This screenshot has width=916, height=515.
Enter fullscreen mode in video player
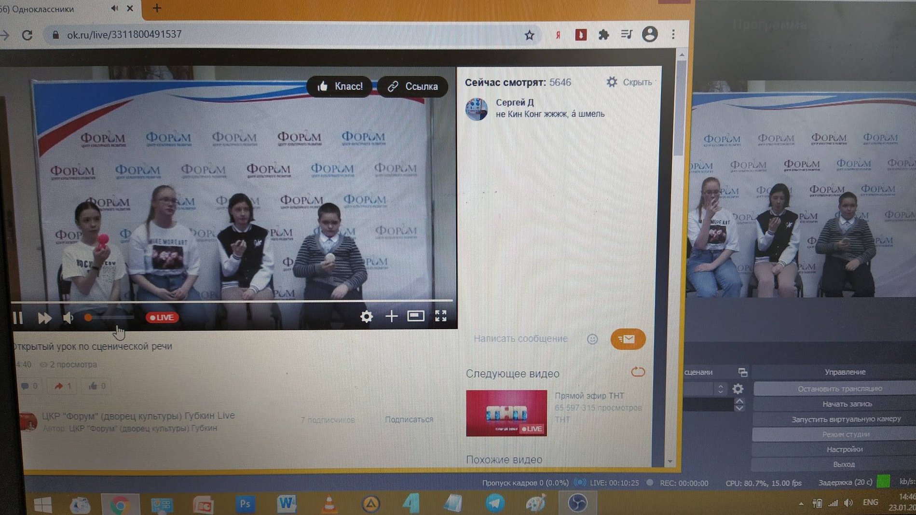(x=440, y=316)
